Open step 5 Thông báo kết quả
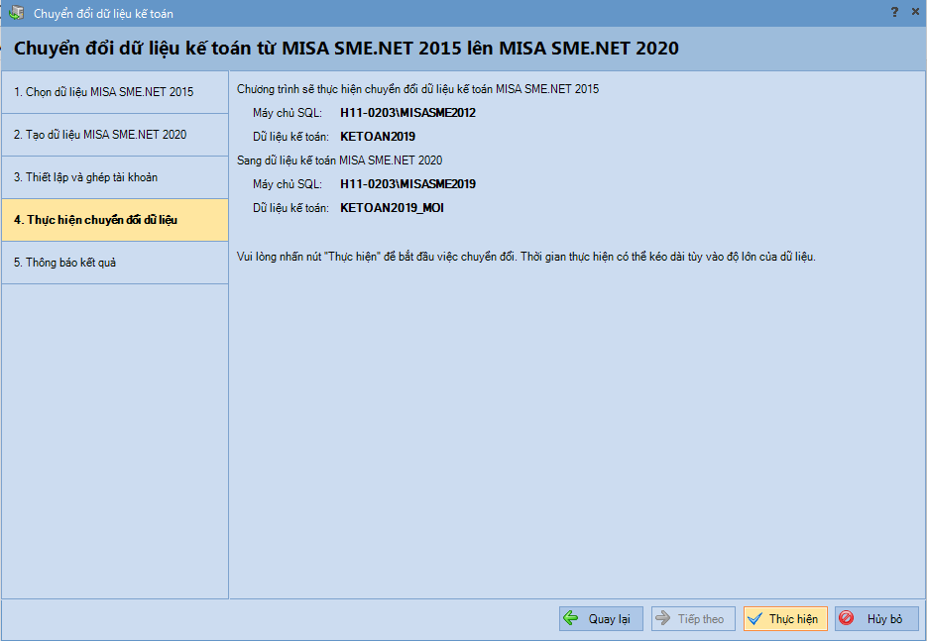This screenshot has height=641, width=927. coord(115,263)
